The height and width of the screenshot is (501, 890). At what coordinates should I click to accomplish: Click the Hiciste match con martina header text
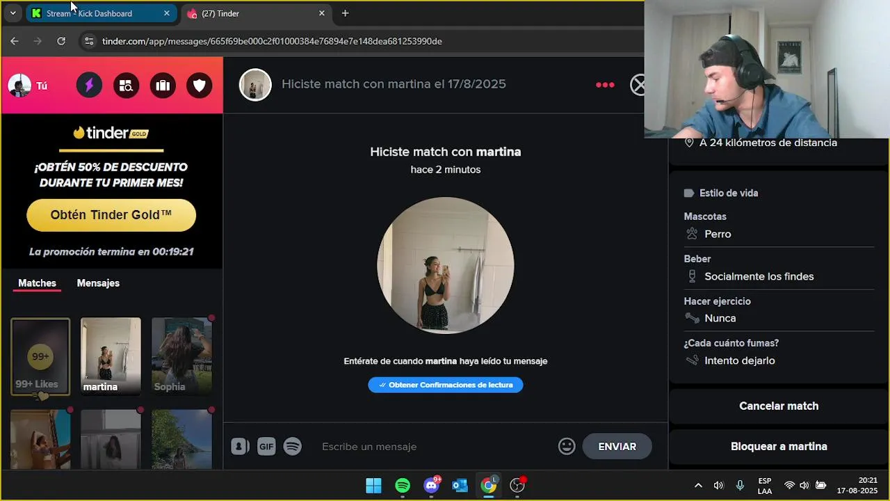click(x=394, y=84)
